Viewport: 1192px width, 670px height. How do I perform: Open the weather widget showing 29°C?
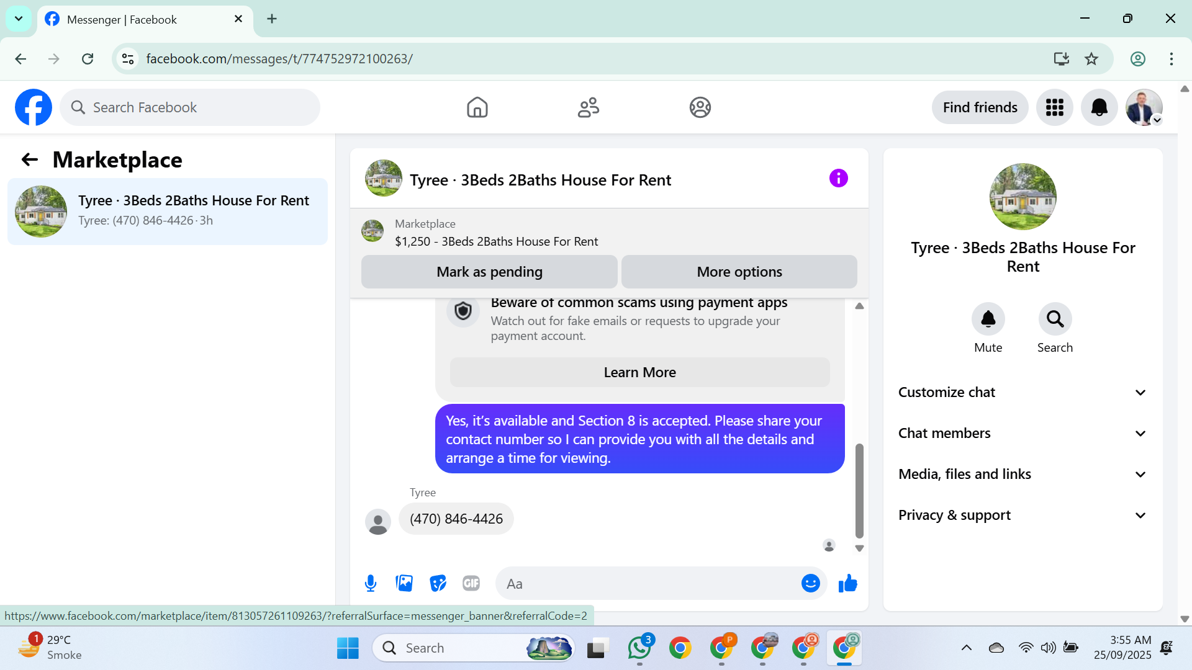click(50, 648)
